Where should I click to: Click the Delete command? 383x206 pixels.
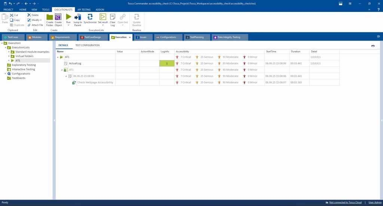(x=33, y=15)
